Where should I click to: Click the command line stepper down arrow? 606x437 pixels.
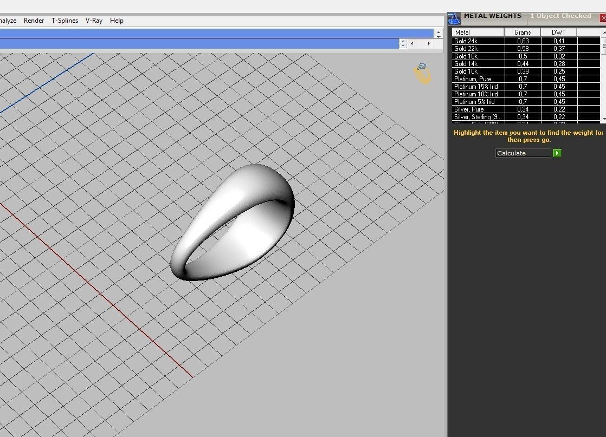click(403, 46)
